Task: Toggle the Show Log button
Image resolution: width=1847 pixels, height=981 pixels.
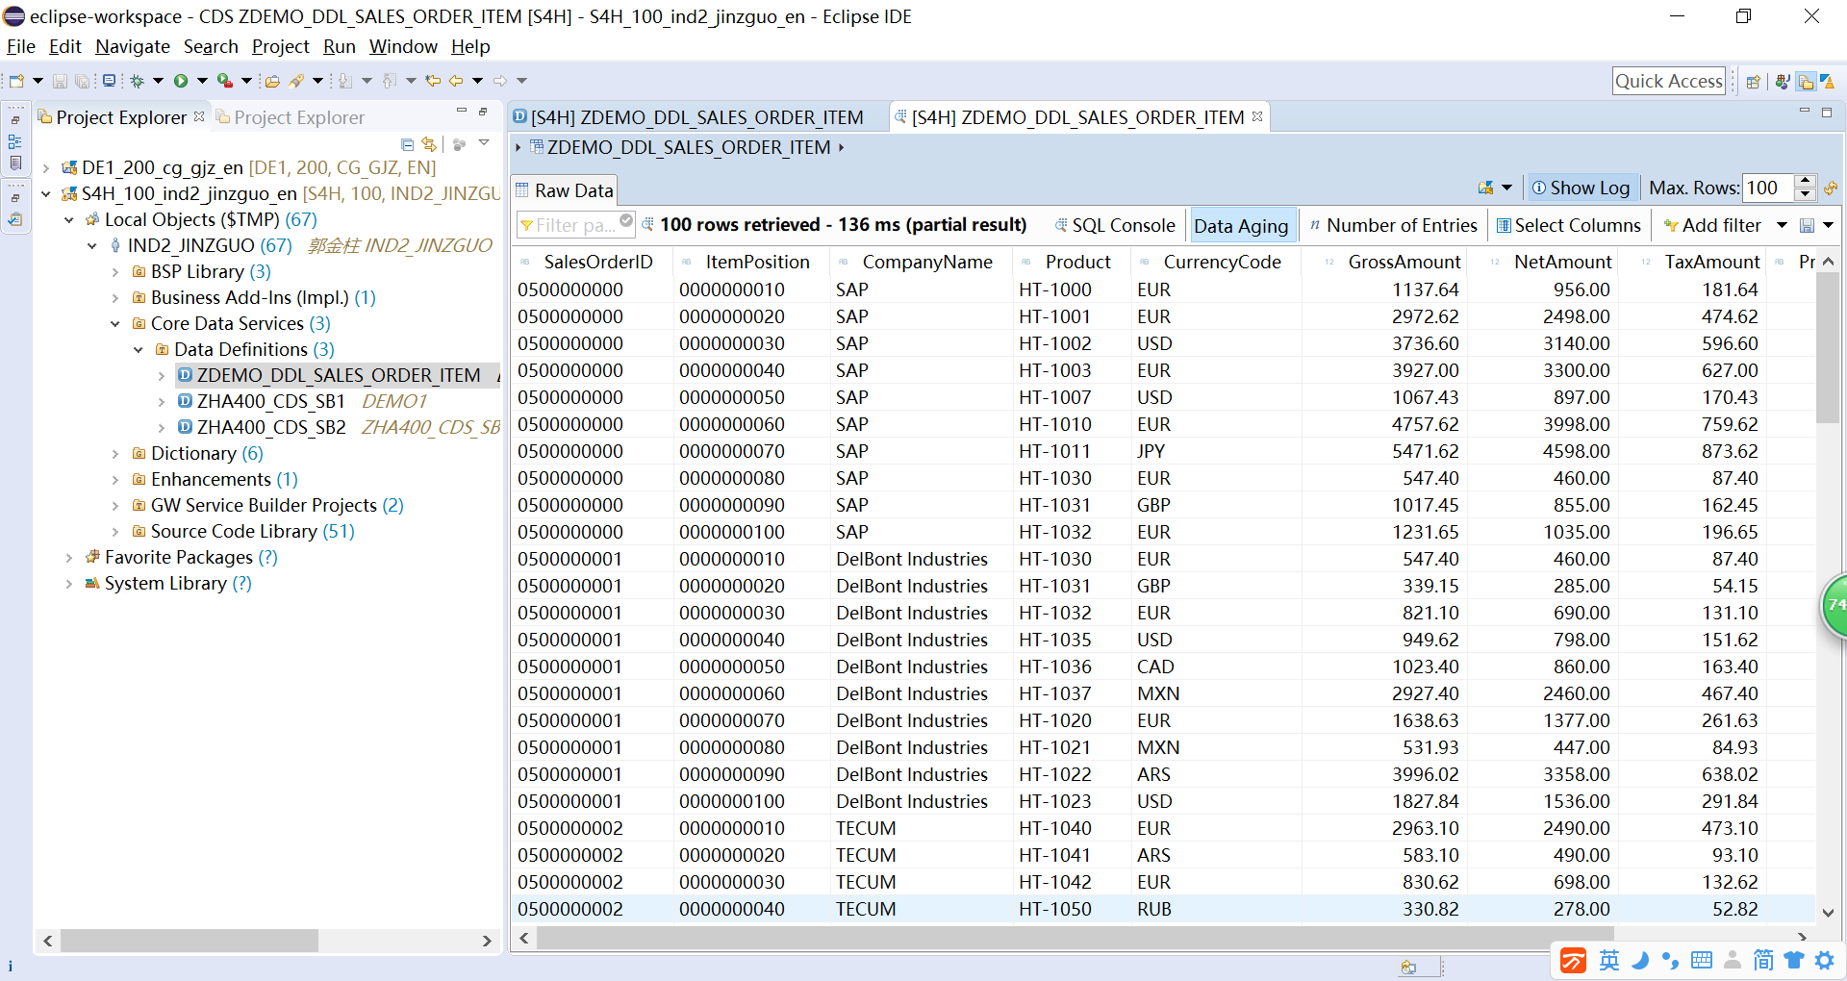Action: point(1581,189)
